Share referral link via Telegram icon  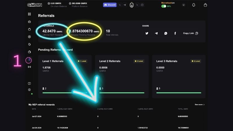[156, 33]
